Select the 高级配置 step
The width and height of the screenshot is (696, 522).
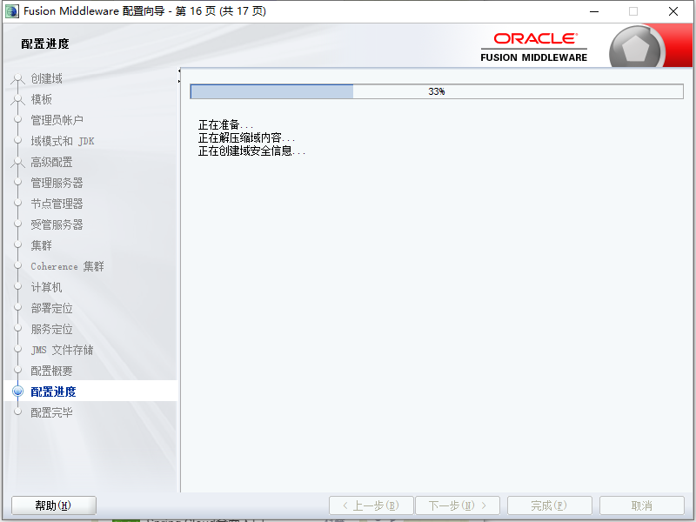point(51,162)
